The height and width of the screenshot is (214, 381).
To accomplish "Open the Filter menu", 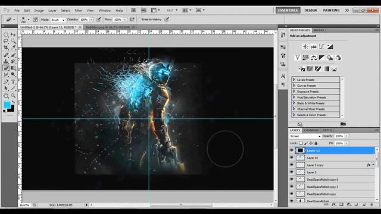I will 78,11.
